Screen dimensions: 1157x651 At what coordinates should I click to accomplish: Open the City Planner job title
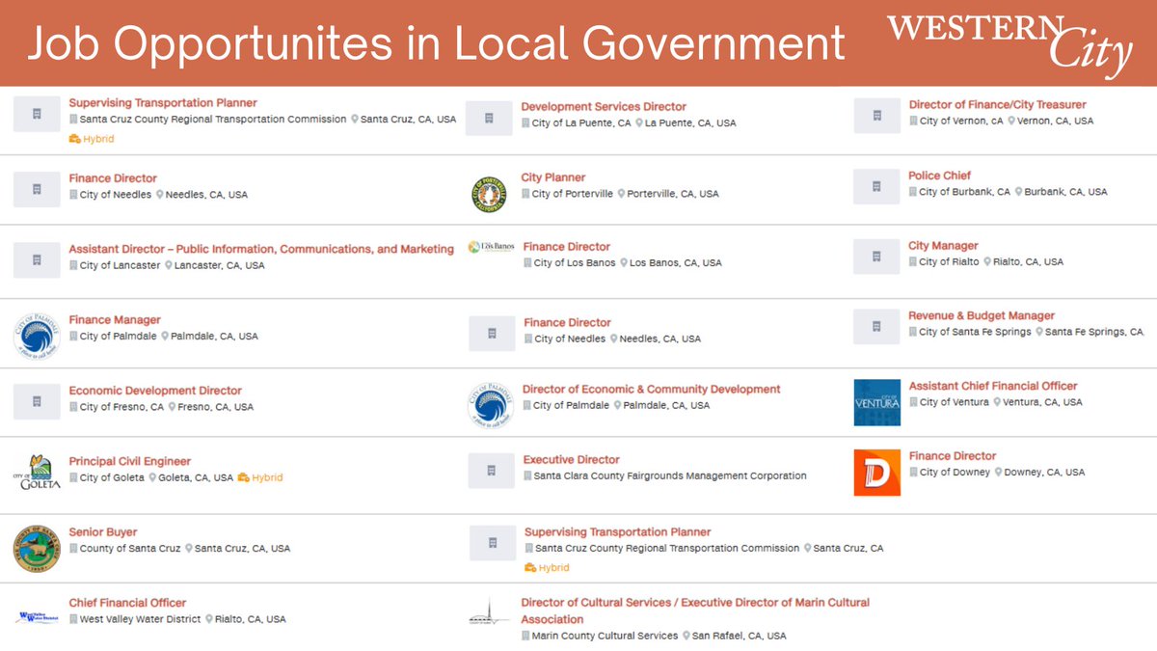553,177
